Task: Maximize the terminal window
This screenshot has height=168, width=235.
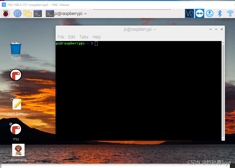Action: pos(216,29)
